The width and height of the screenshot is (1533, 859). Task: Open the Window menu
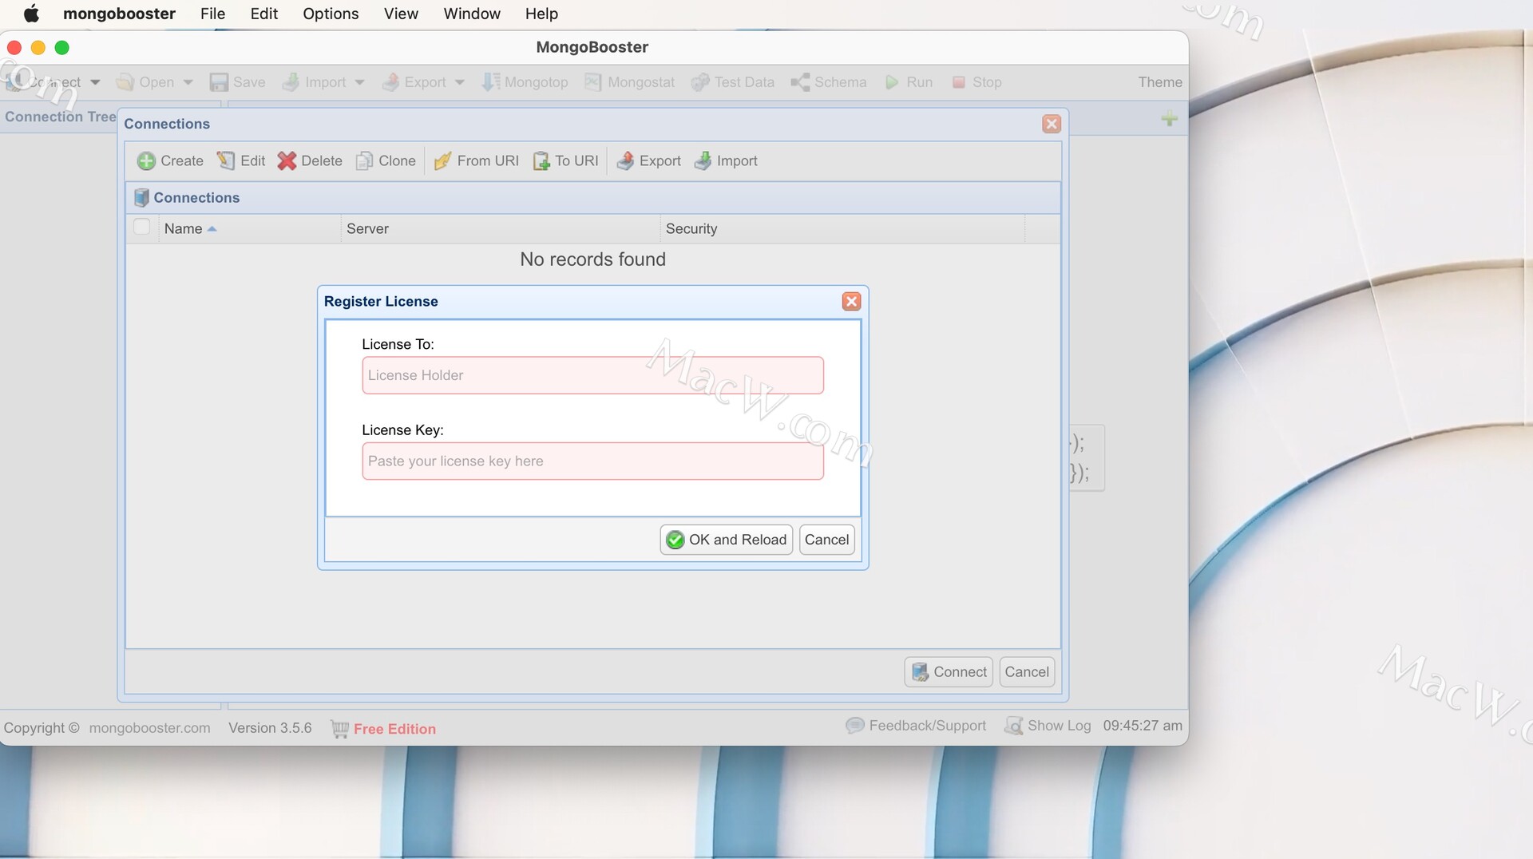click(x=472, y=14)
